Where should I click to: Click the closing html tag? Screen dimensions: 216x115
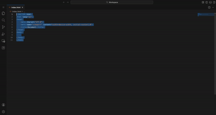click(x=20, y=40)
